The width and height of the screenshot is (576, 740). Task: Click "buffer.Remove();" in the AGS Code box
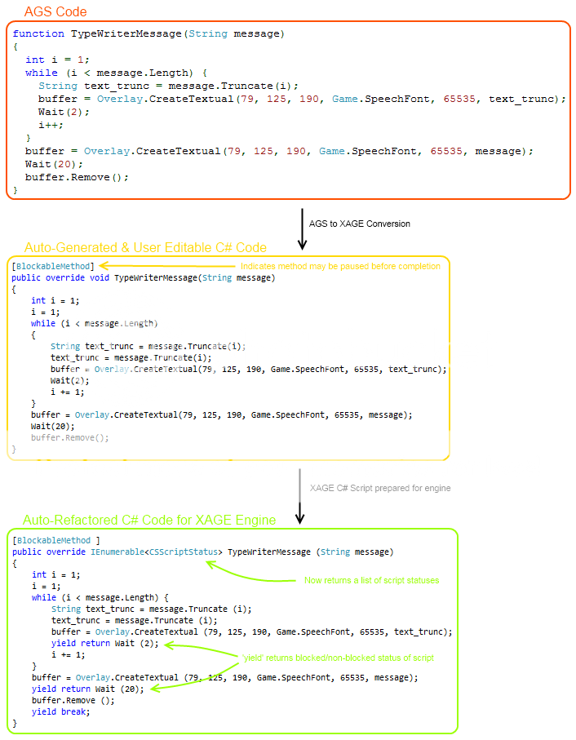[77, 177]
